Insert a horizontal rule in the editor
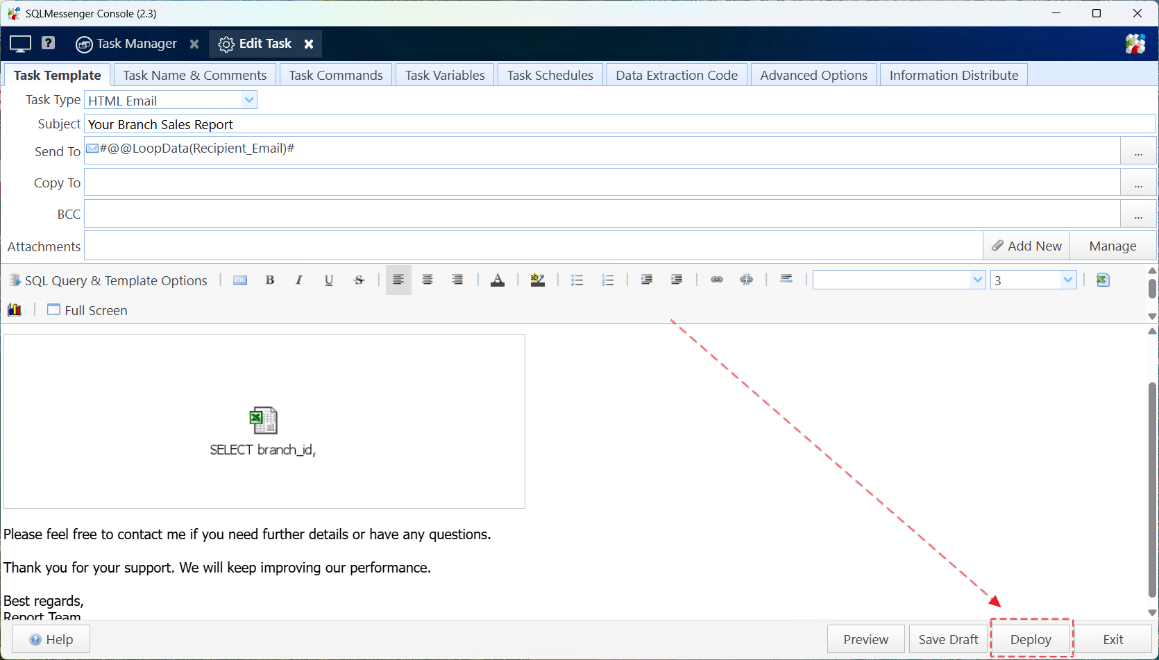 point(786,280)
